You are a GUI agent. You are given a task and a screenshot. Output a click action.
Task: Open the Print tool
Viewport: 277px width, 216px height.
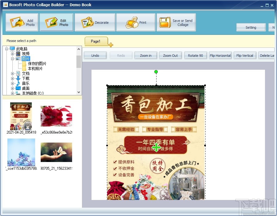point(136,22)
